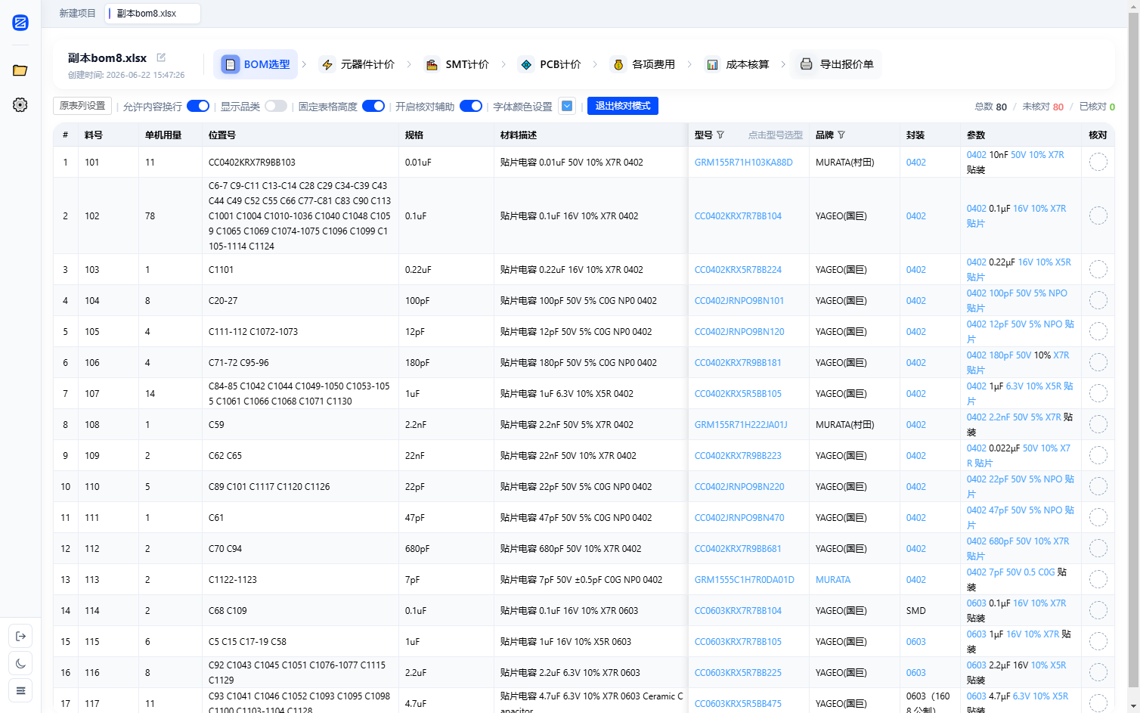This screenshot has width=1140, height=713.
Task: Show 总数 80 total count
Action: tap(990, 107)
